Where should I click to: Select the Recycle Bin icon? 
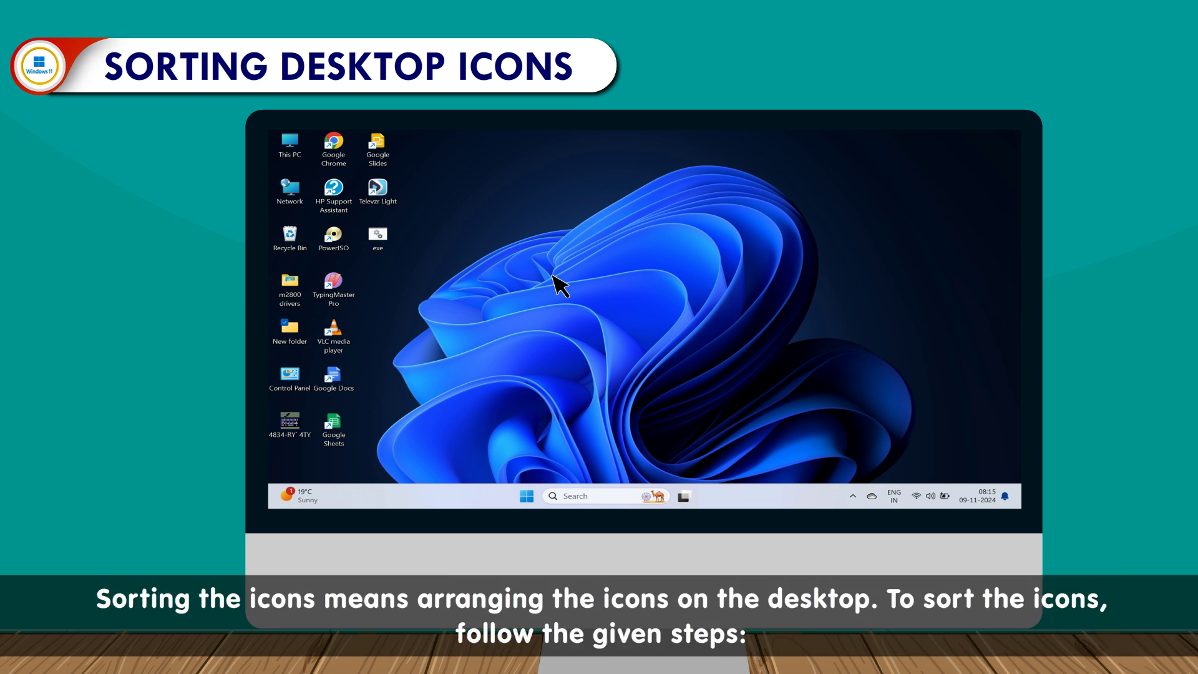click(x=290, y=235)
